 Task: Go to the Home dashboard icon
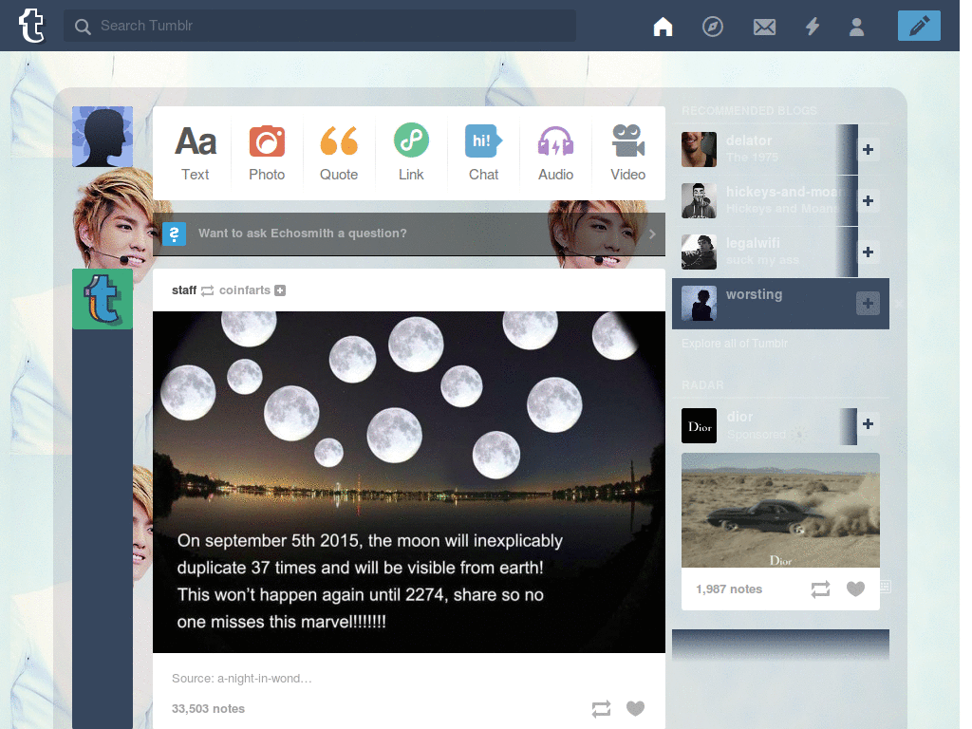coord(663,26)
